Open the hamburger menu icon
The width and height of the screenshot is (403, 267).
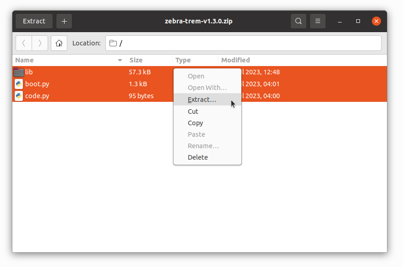pos(318,21)
